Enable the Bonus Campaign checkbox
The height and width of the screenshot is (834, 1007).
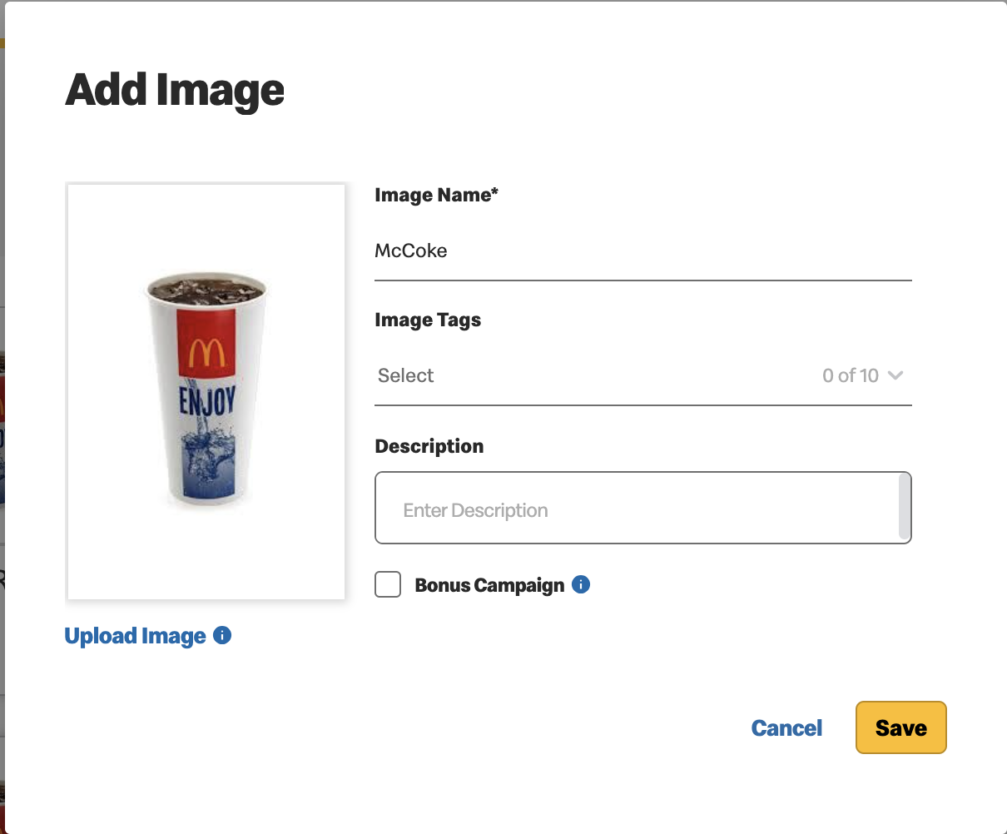click(x=388, y=584)
